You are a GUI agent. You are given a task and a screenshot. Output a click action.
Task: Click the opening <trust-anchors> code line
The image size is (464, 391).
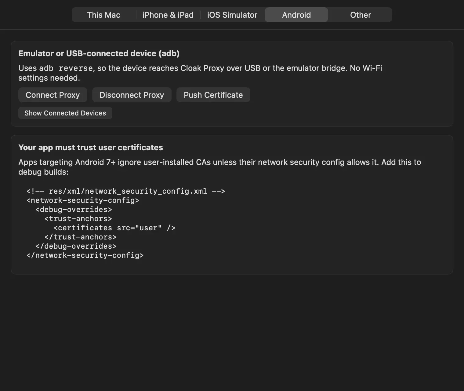78,219
